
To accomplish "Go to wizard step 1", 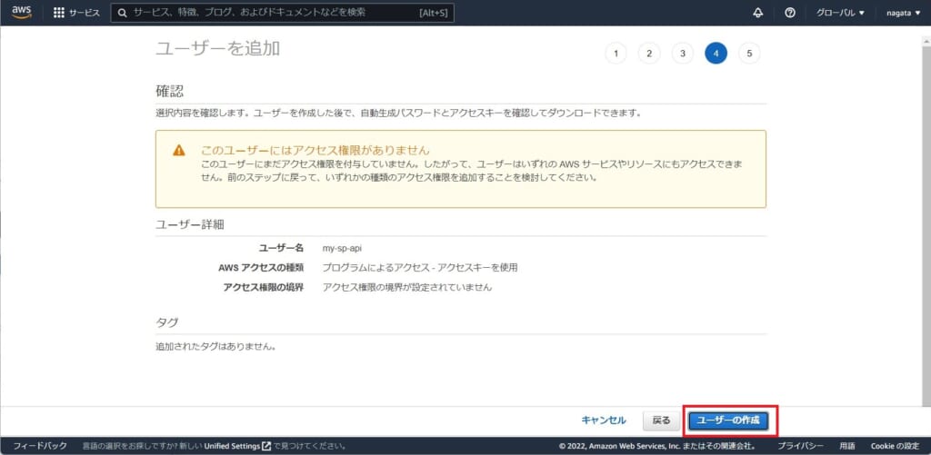I will click(x=616, y=54).
